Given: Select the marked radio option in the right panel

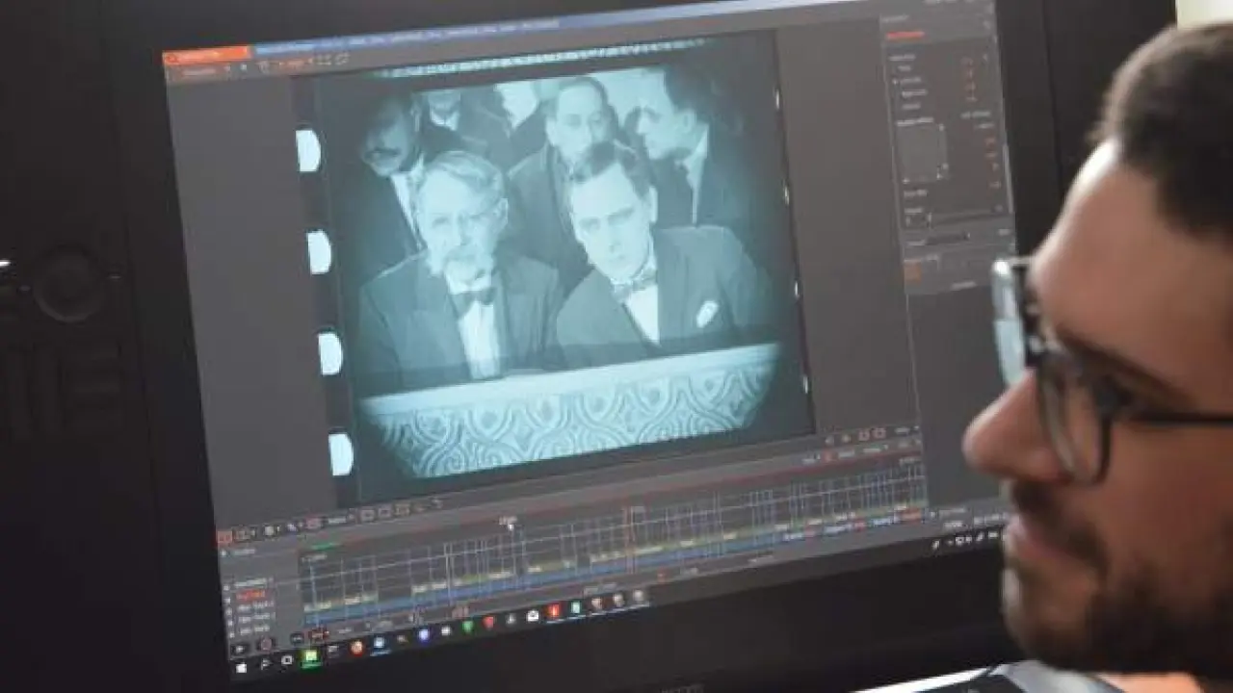Looking at the screenshot, I should (893, 81).
